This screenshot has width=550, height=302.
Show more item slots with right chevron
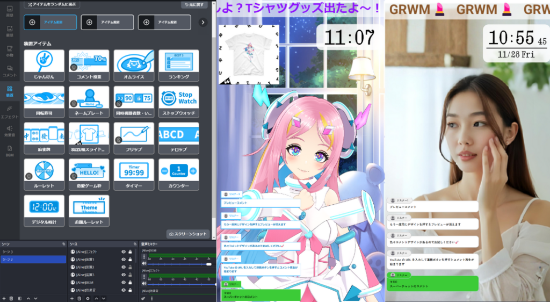[203, 22]
